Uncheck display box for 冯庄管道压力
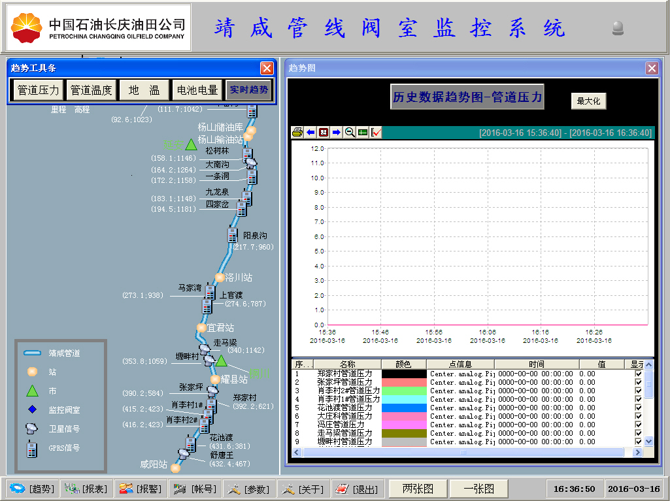670x501 pixels. (639, 425)
